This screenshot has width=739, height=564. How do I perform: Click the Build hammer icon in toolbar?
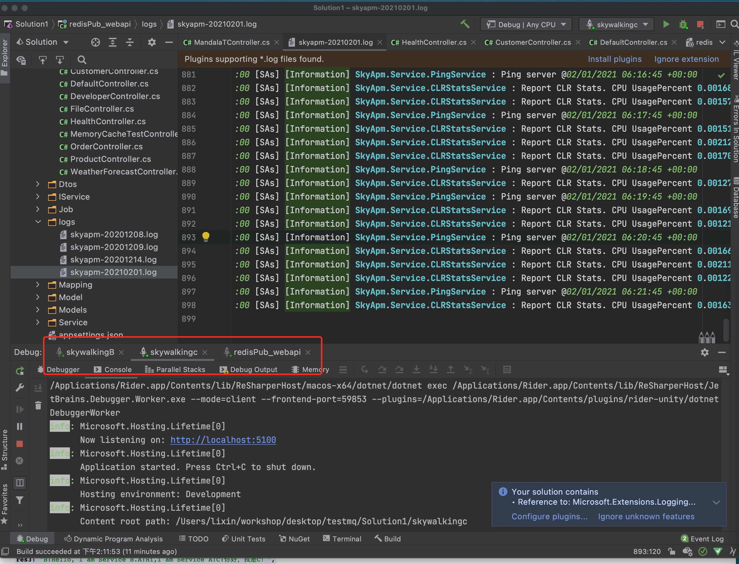(465, 24)
